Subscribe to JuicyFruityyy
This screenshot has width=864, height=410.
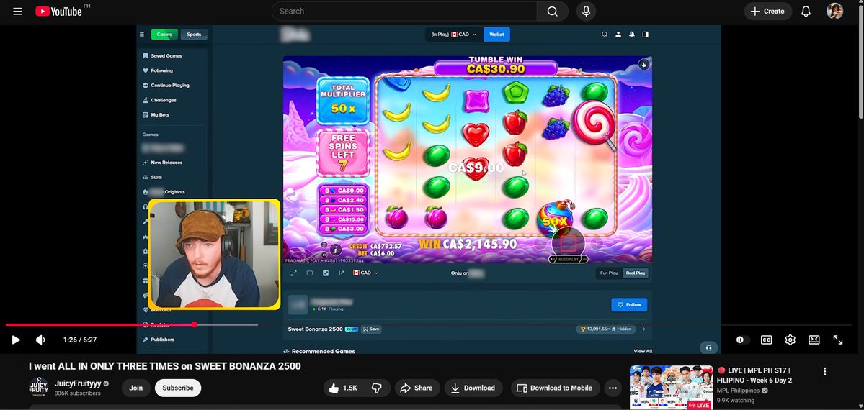(178, 388)
